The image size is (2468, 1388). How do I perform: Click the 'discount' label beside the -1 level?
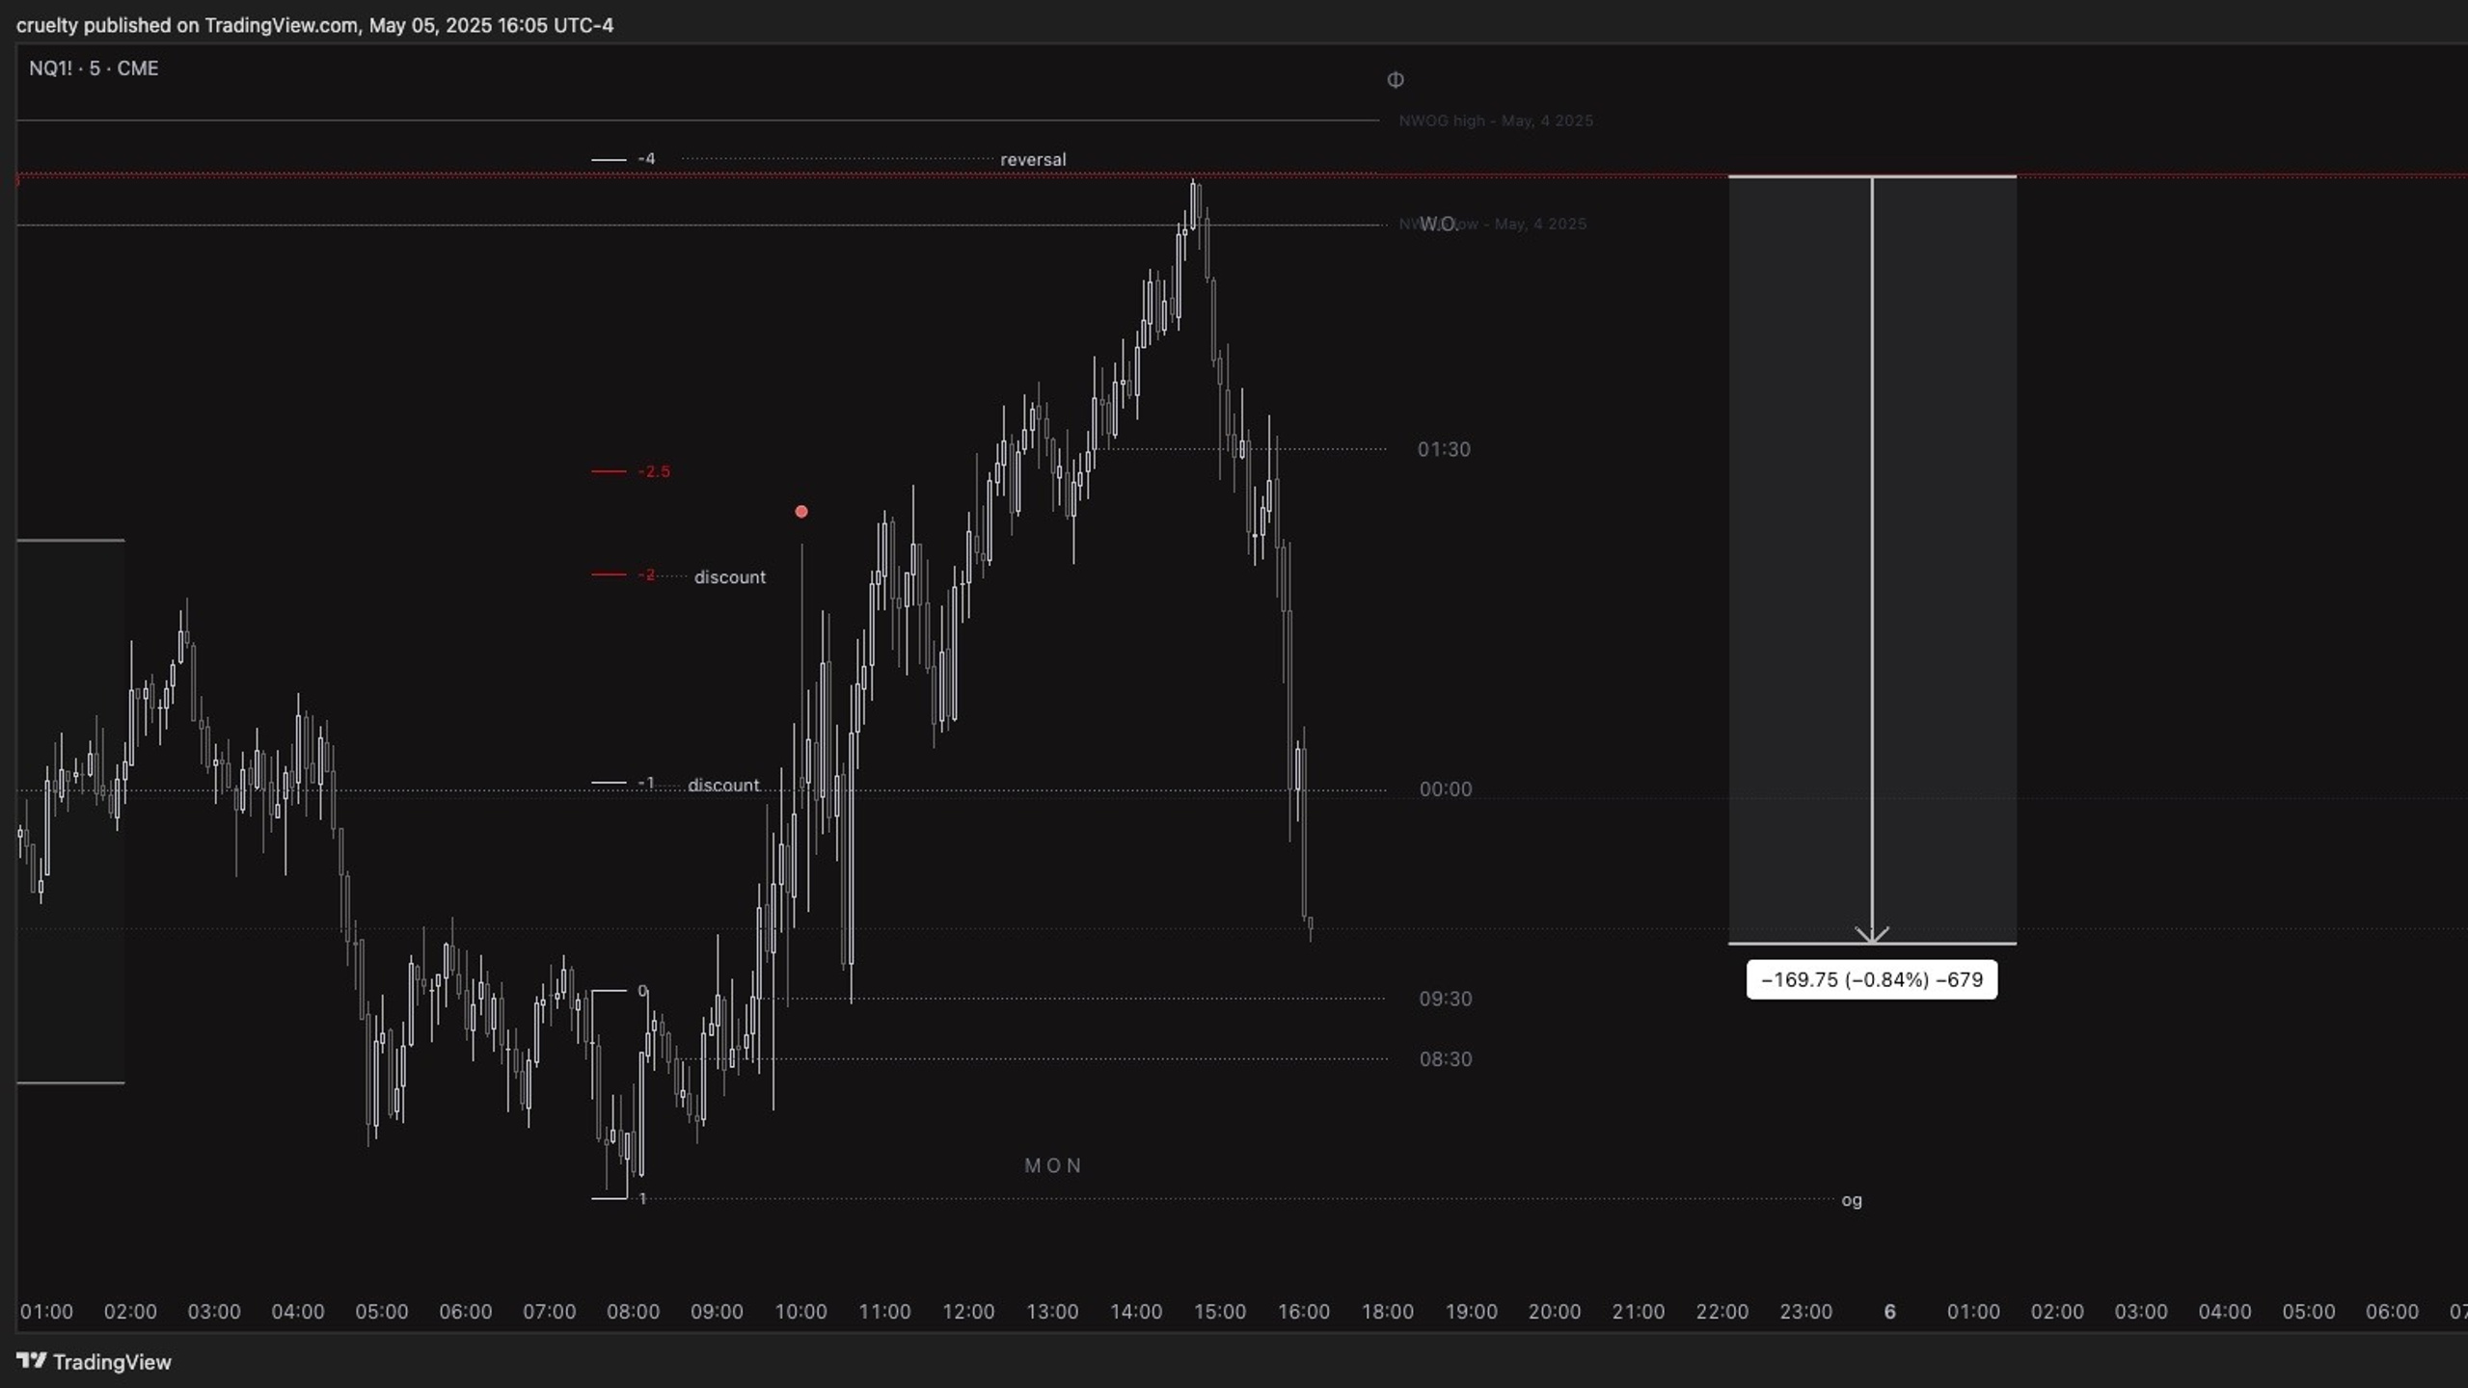[x=723, y=786]
